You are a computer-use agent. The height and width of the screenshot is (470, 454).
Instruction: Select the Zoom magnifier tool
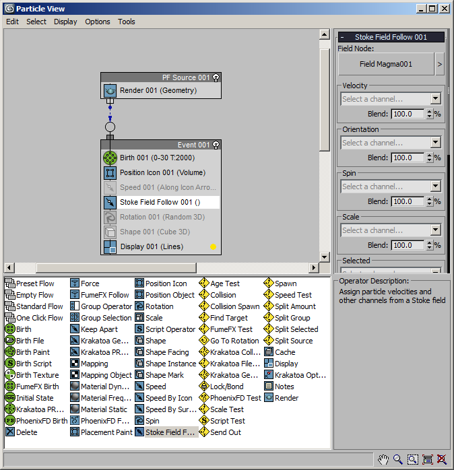tap(398, 459)
